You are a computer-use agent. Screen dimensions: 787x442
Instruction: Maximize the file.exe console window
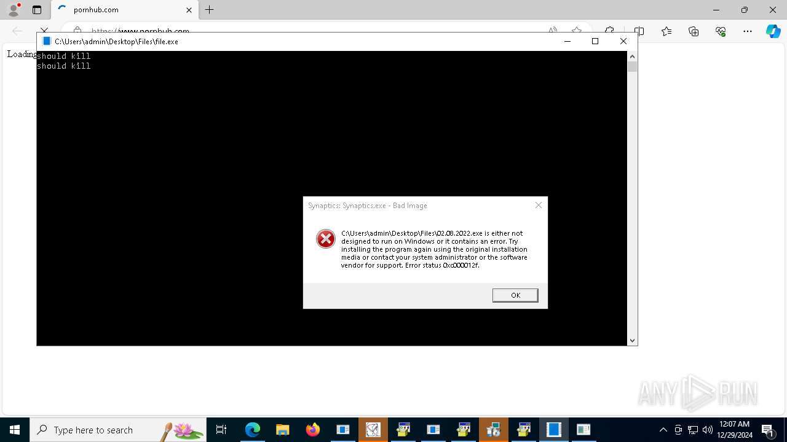pyautogui.click(x=595, y=41)
